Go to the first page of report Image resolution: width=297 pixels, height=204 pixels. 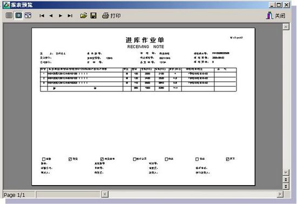(42, 16)
